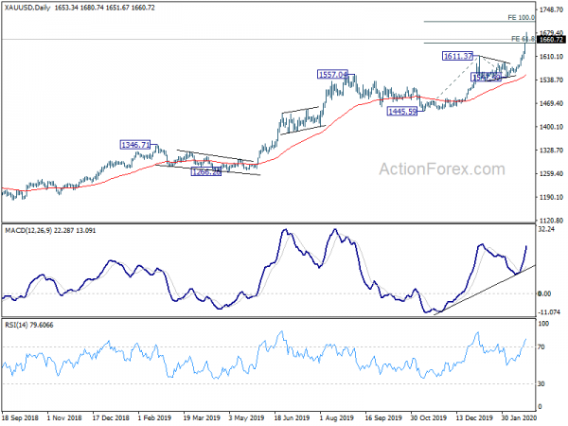Click the FE 61.8 projection label
Viewport: 568px width, 426px height.
click(523, 39)
